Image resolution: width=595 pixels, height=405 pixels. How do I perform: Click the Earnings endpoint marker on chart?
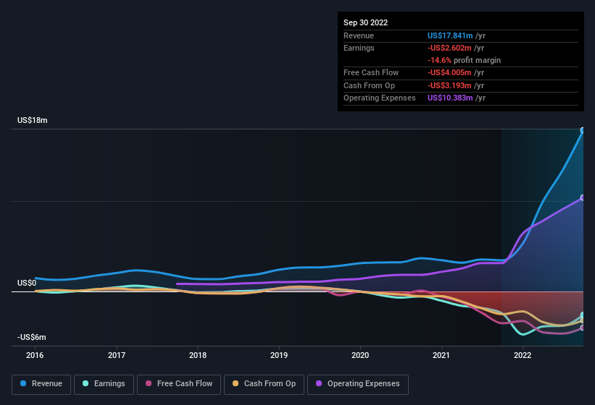coord(583,315)
